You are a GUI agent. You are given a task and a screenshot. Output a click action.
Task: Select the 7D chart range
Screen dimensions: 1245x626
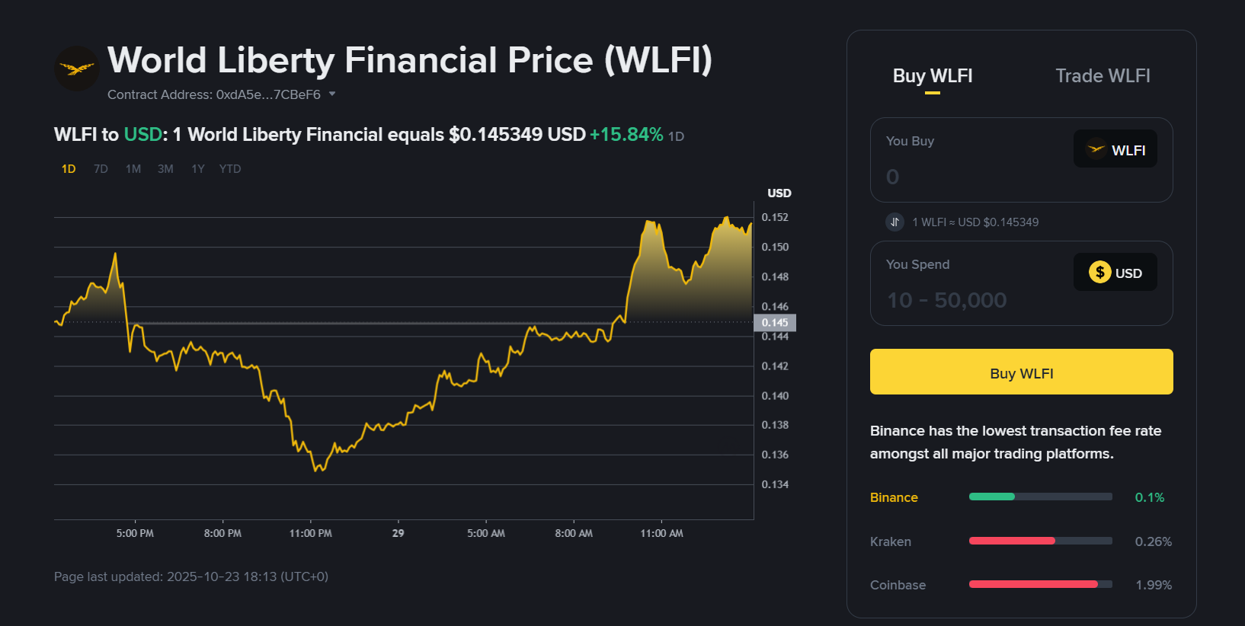tap(101, 169)
